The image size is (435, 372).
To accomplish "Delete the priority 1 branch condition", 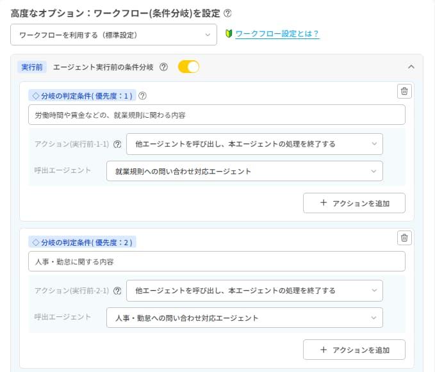I will click(x=404, y=91).
